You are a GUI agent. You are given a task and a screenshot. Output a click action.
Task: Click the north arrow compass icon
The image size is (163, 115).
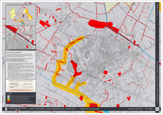point(148,8)
